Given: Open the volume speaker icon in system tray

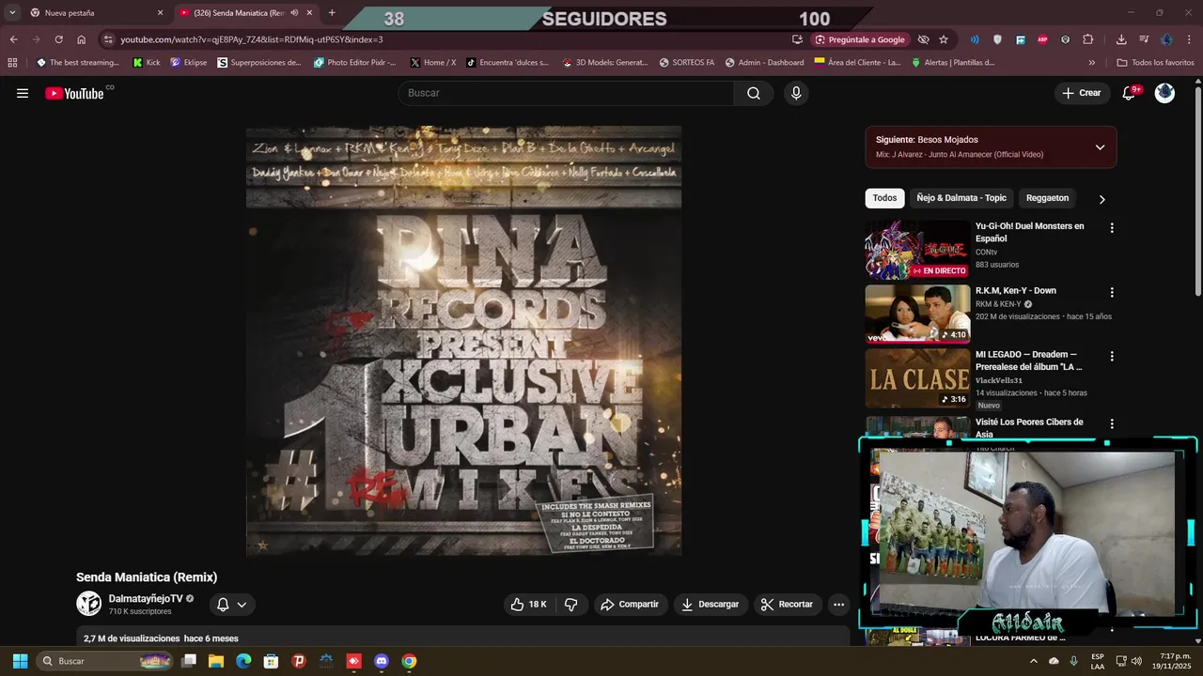Looking at the screenshot, I should 1138,661.
